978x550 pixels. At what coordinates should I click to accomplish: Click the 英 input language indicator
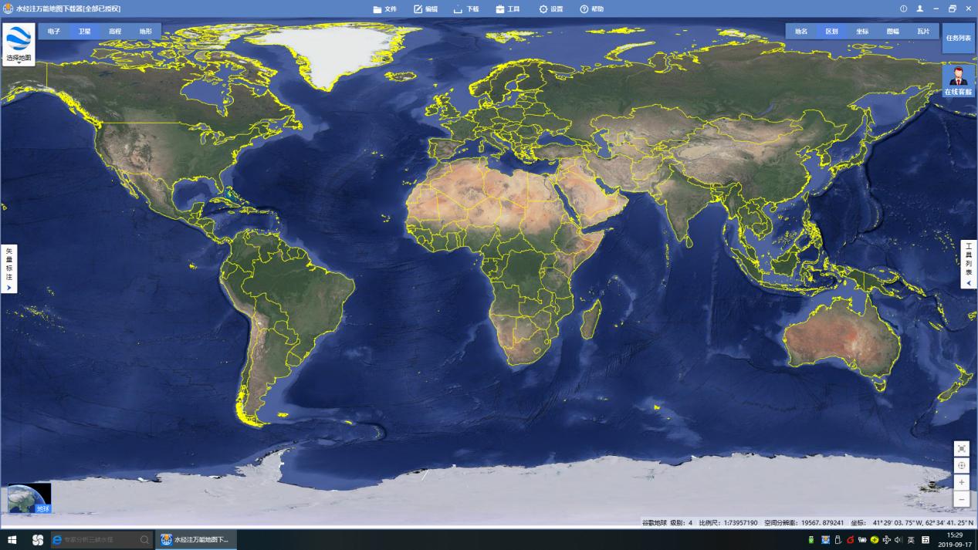tap(911, 540)
